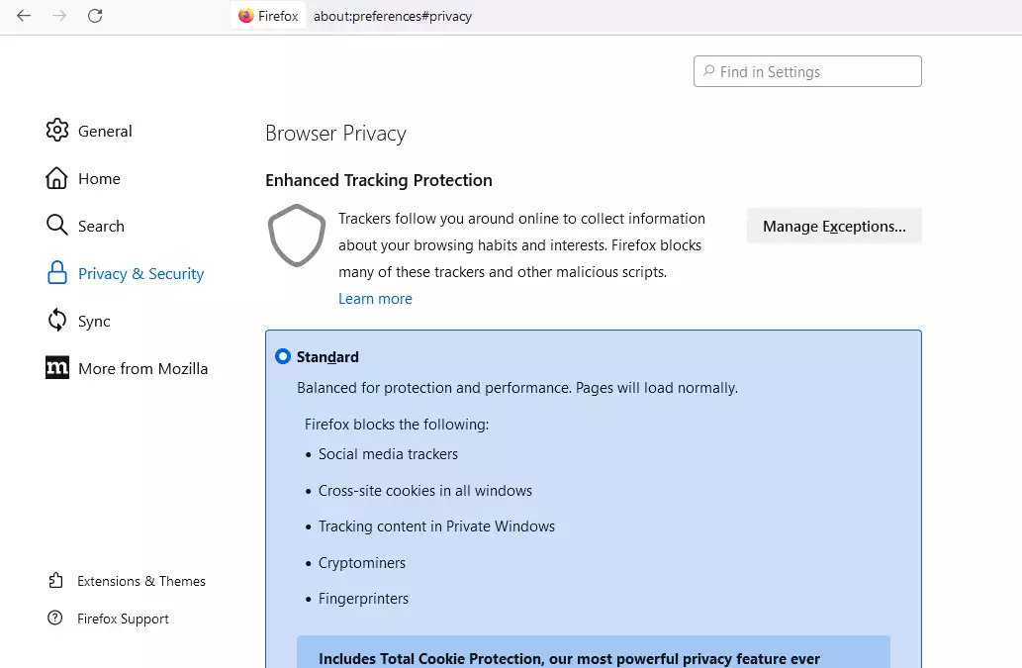1022x668 pixels.
Task: Click the magnifier icon in Find in Settings
Action: [x=709, y=71]
